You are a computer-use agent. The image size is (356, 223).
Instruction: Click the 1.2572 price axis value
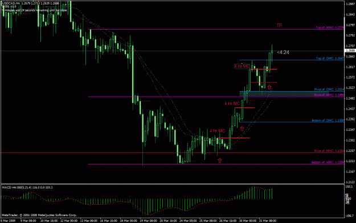350,77
